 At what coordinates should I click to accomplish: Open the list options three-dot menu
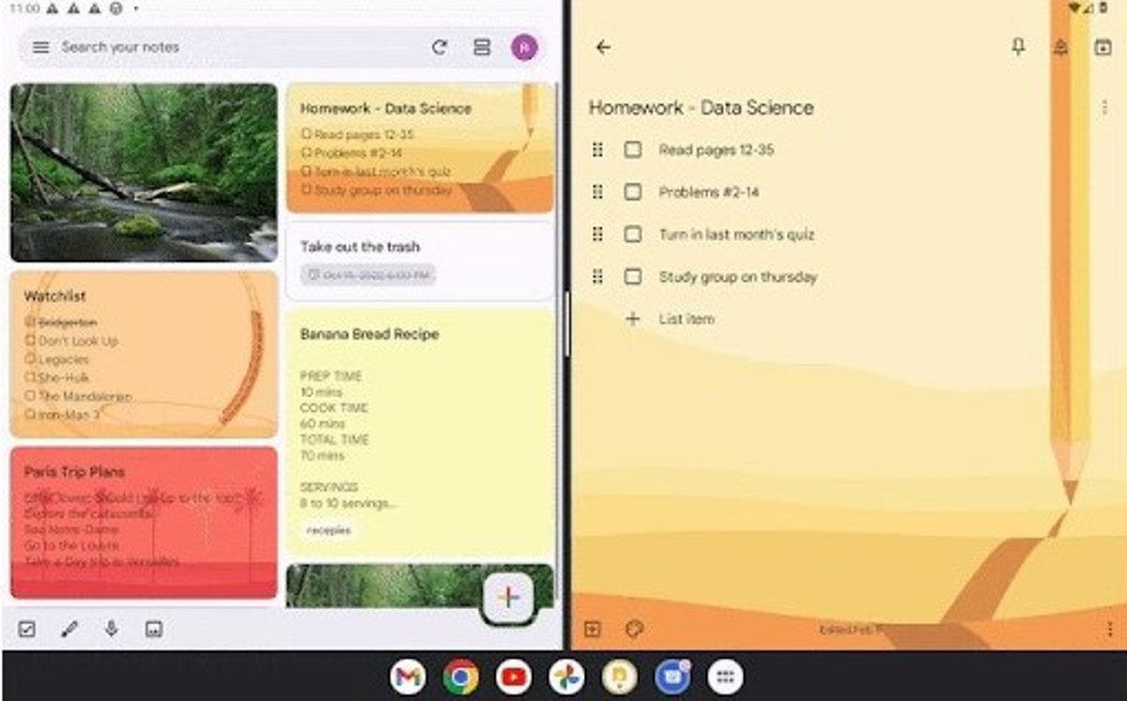click(x=1104, y=108)
